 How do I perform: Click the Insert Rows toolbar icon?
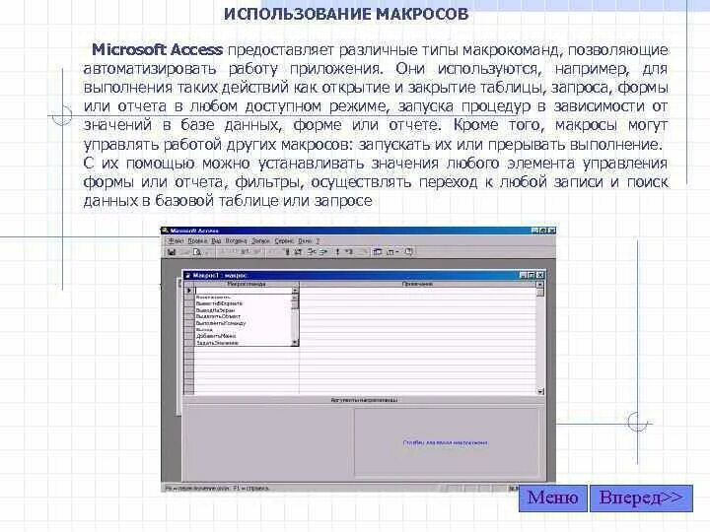tap(311, 252)
